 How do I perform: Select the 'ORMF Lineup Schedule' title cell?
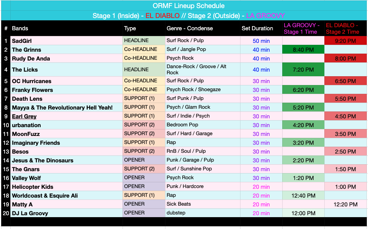click(188, 6)
